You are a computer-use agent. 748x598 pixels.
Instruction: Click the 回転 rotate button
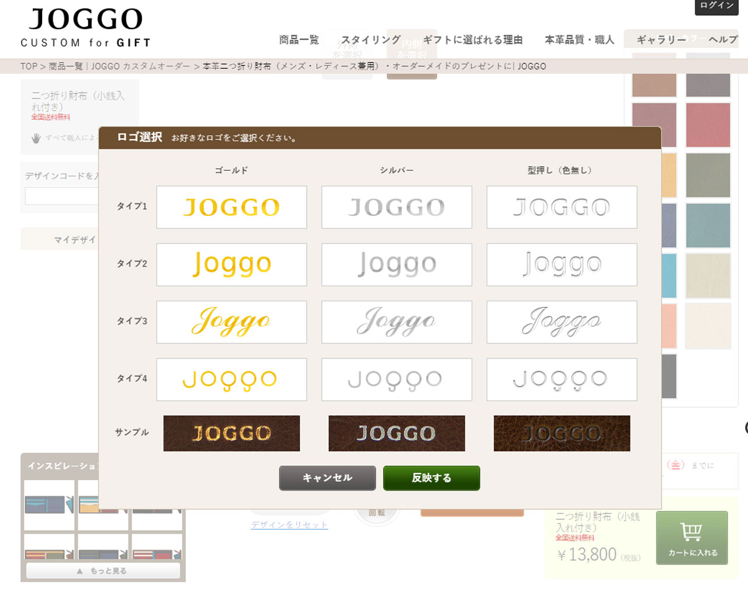(x=377, y=513)
